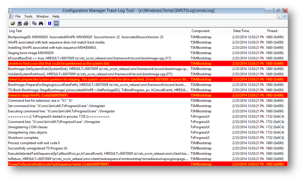
Task: Open Find using the binoculars icon
Action: (x=41, y=23)
